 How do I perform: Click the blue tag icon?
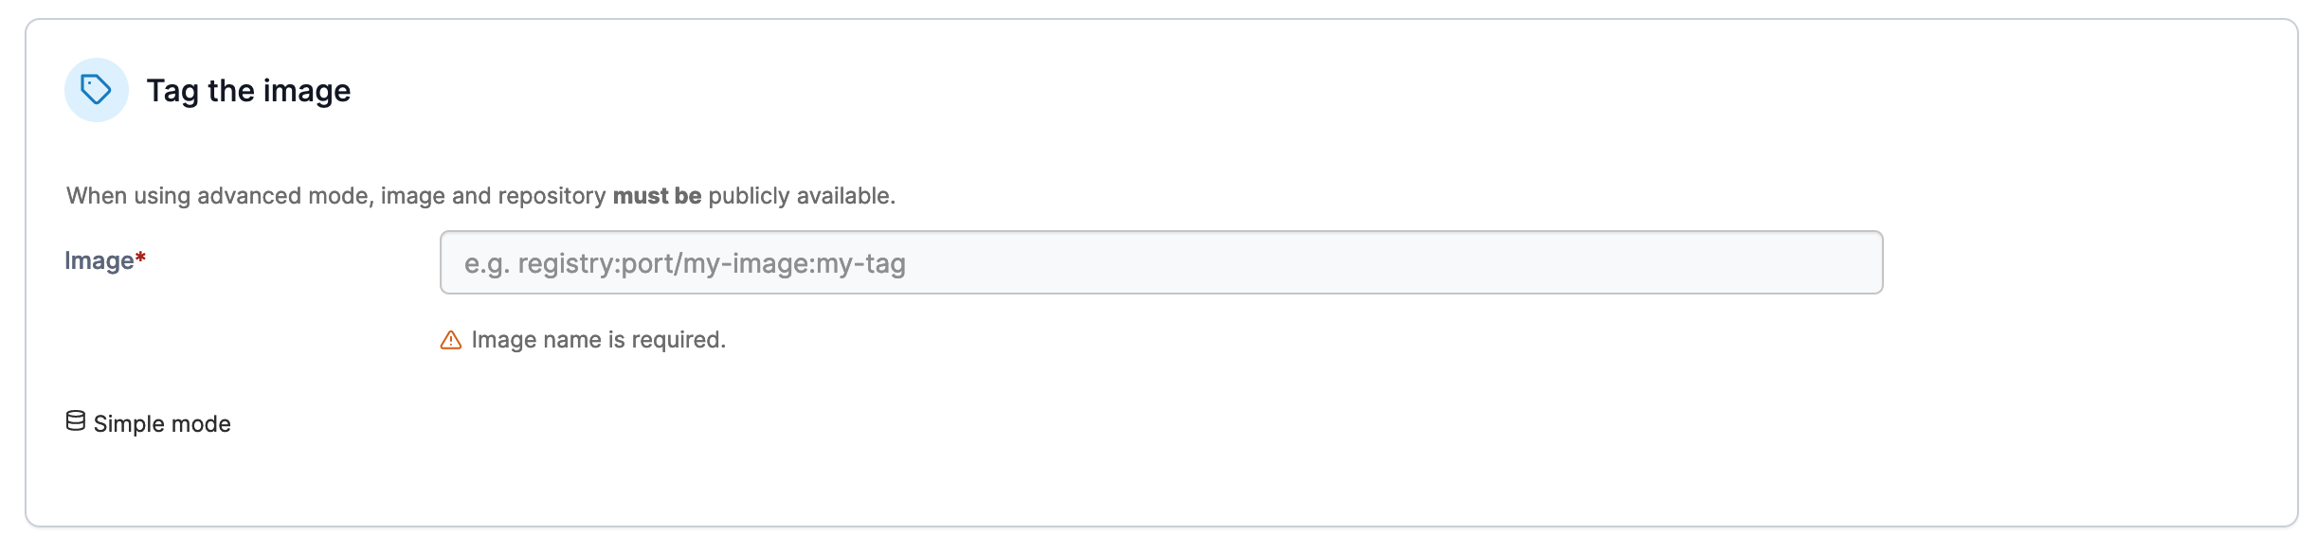point(96,90)
